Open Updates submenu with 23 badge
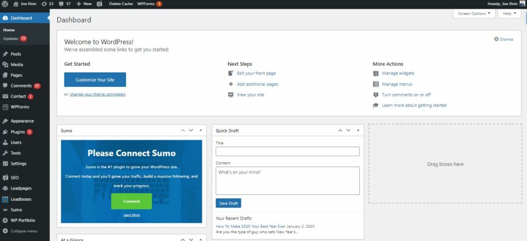The width and height of the screenshot is (527, 241). [x=15, y=39]
